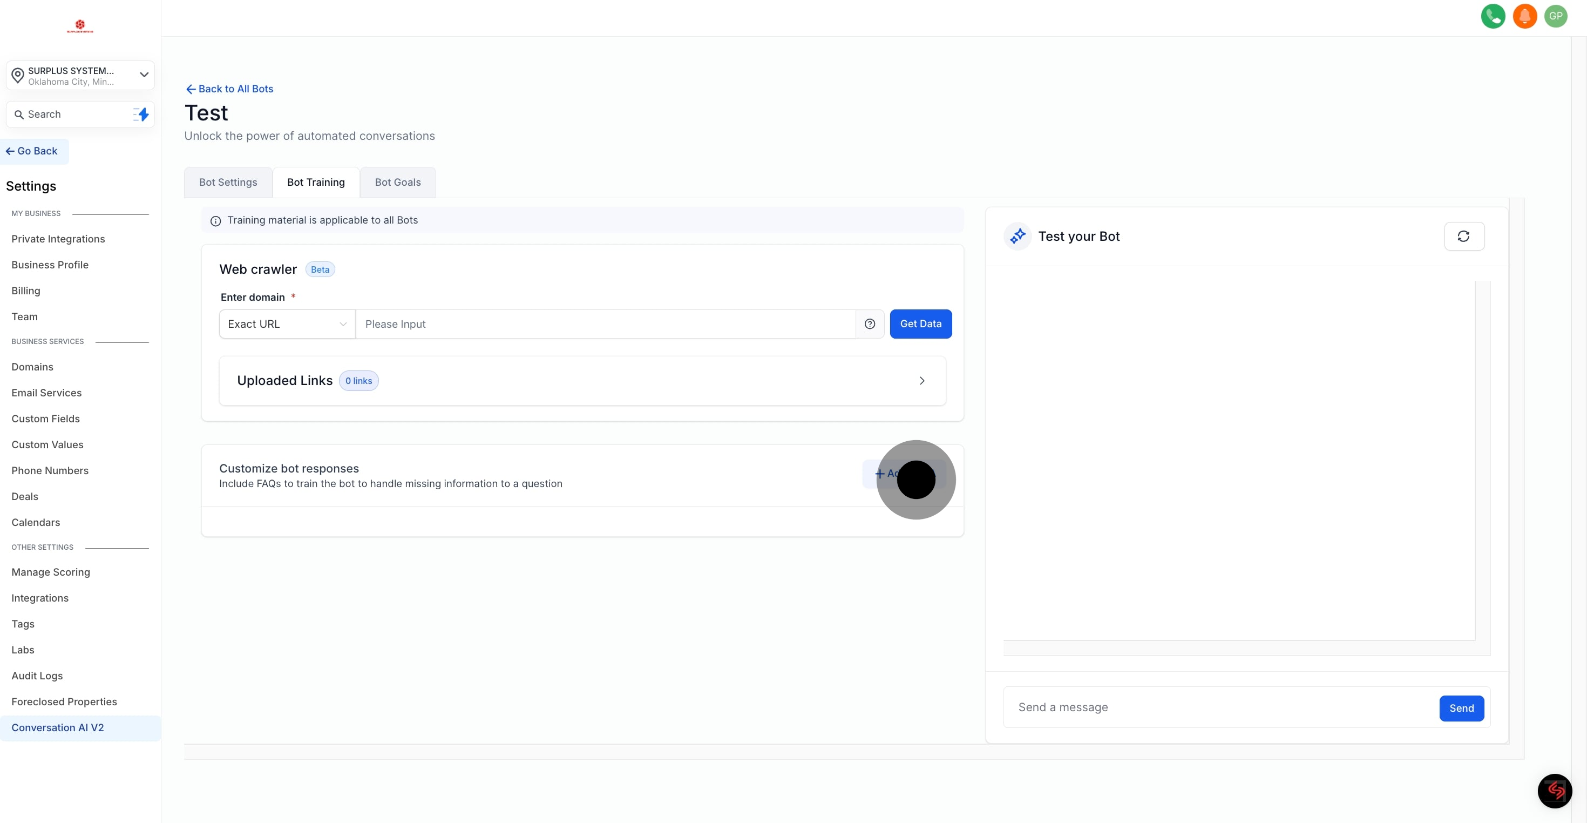Switch to the Bot Settings tab

[x=228, y=183]
